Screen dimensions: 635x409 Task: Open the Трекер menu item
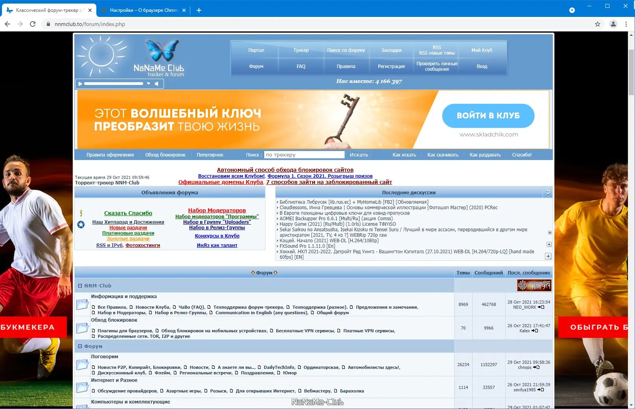click(x=301, y=50)
